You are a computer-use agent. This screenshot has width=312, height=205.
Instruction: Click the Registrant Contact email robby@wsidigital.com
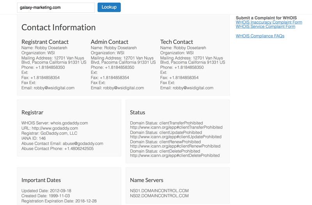click(x=54, y=88)
